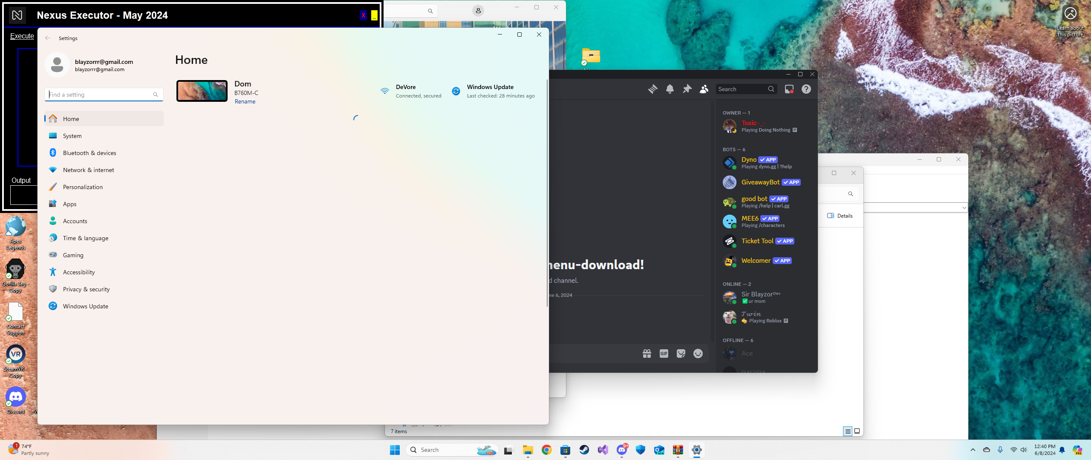Open the emoji picker in Discord
Viewport: 1091px width, 460px height.
(x=698, y=354)
